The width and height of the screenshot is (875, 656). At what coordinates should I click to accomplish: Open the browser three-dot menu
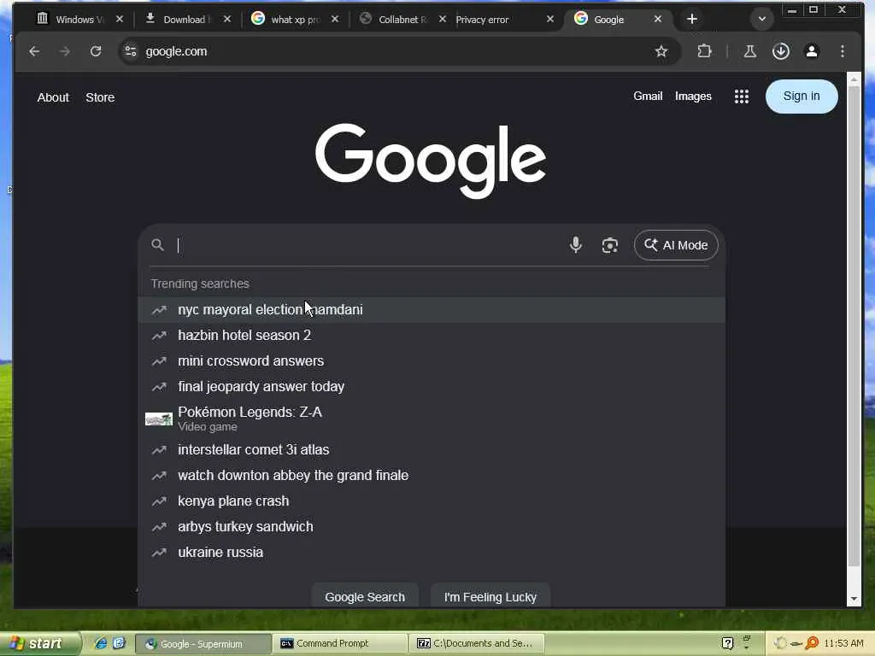tap(842, 51)
